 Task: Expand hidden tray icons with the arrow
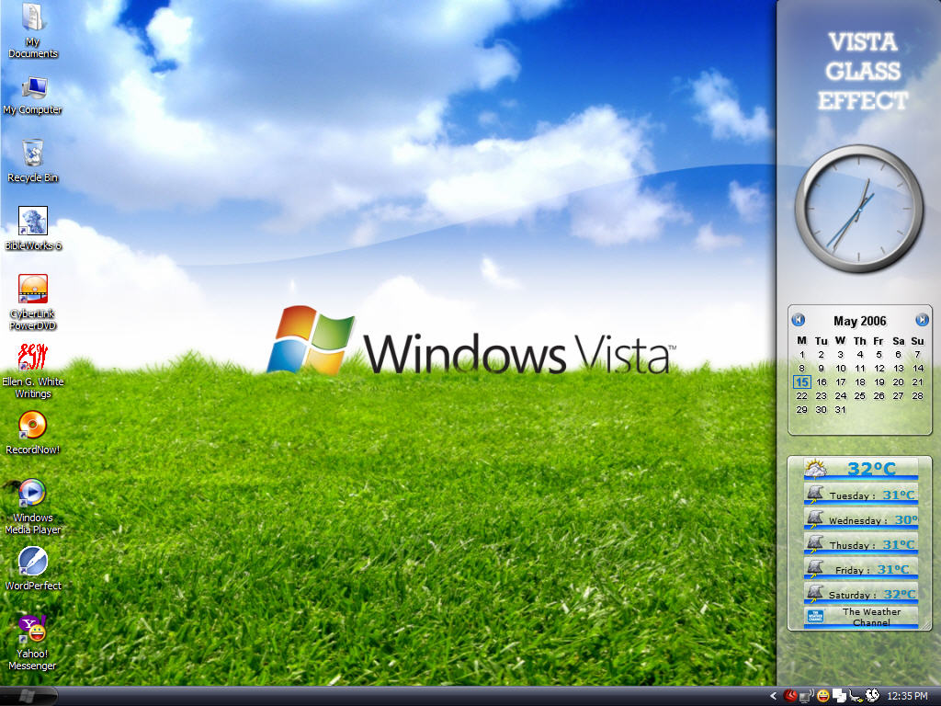click(x=773, y=696)
